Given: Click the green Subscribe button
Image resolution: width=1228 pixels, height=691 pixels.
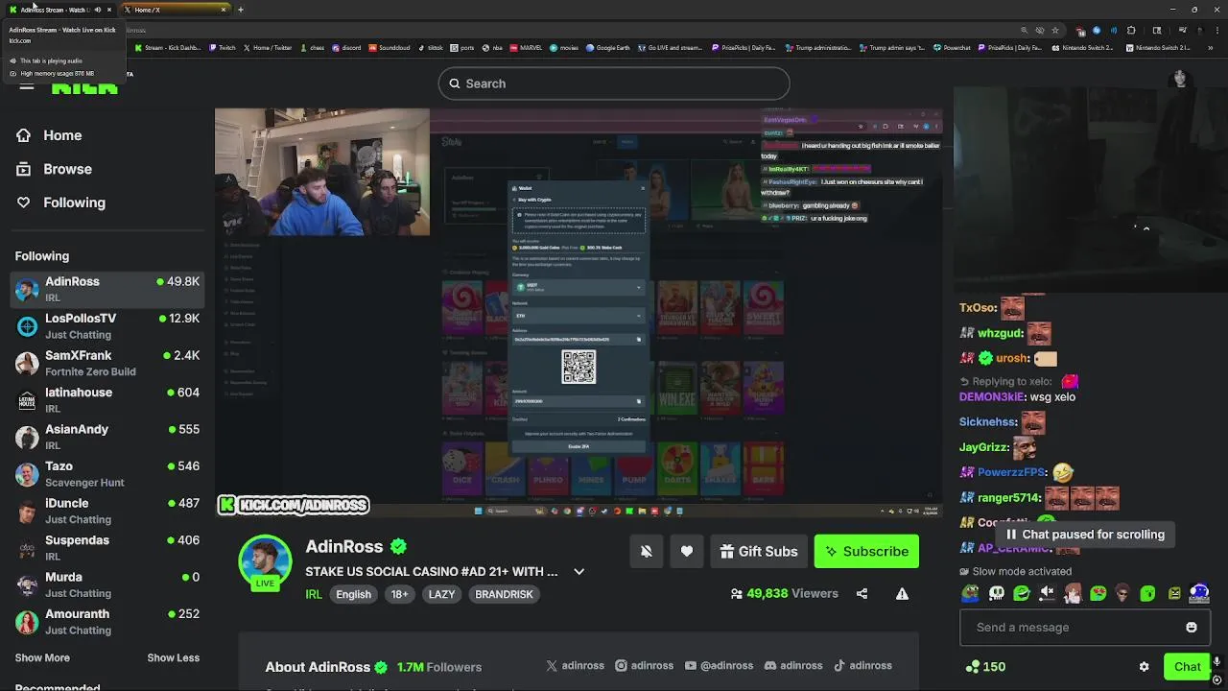Looking at the screenshot, I should 866,551.
